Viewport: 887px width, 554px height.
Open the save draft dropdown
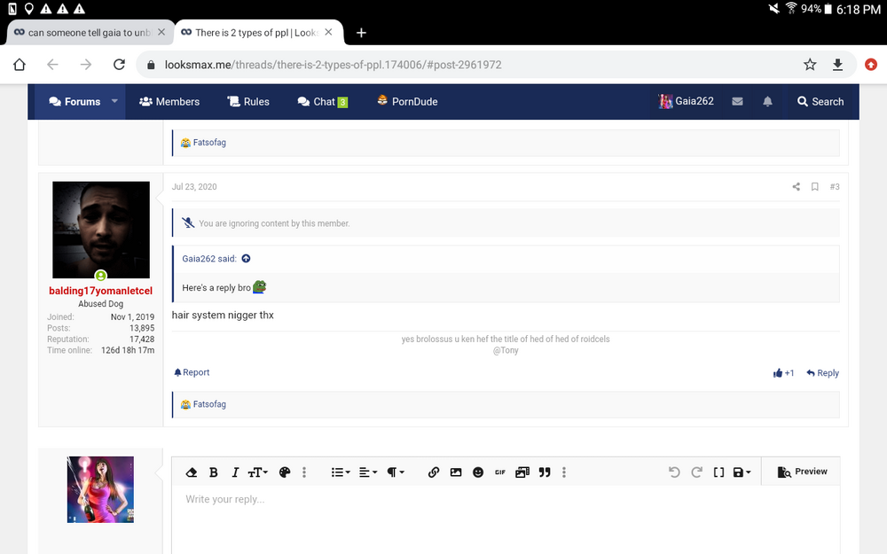pos(742,472)
